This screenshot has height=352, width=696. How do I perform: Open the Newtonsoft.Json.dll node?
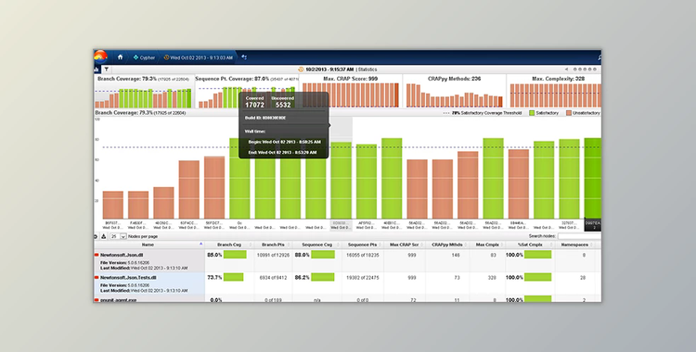coord(122,256)
